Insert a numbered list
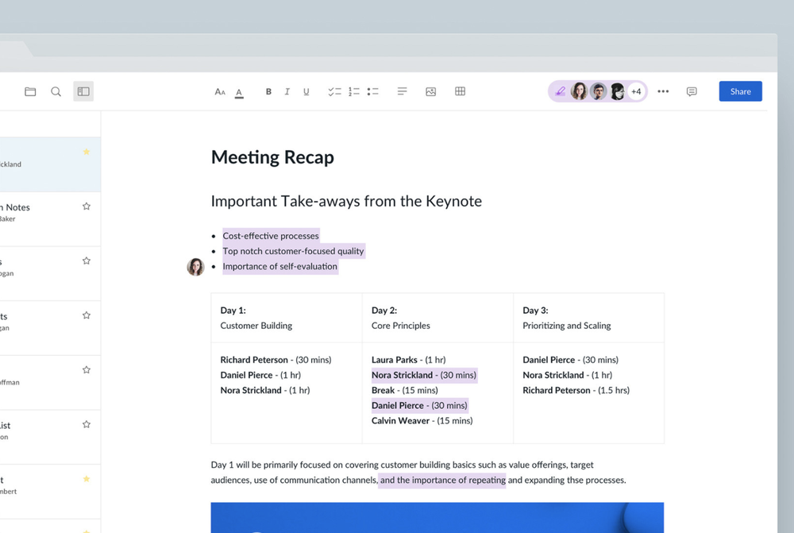Image resolution: width=794 pixels, height=533 pixels. (x=354, y=91)
